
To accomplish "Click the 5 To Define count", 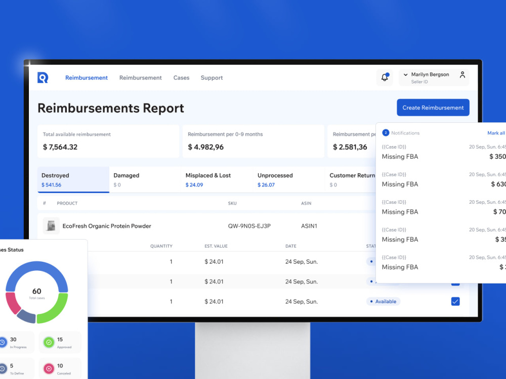I will tap(12, 366).
